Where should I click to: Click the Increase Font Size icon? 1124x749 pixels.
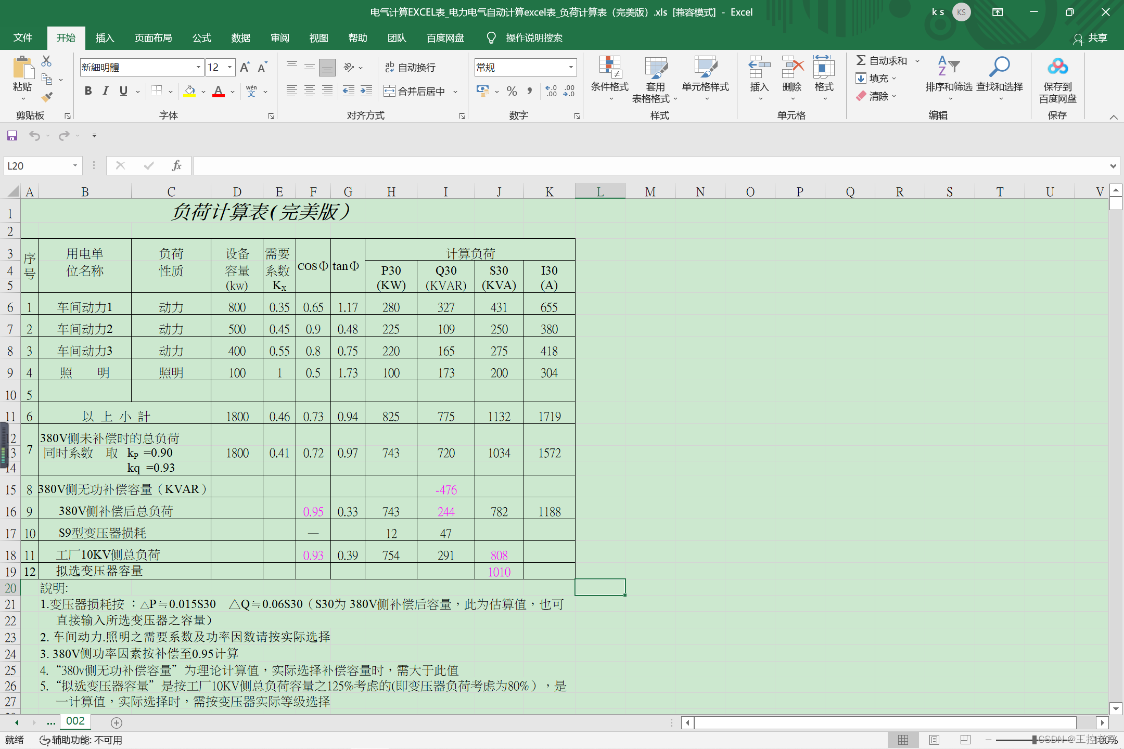click(245, 67)
